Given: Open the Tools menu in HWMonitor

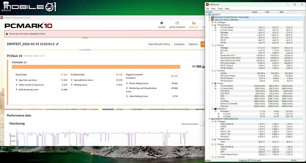Looking at the screenshot, I should point(220,9).
